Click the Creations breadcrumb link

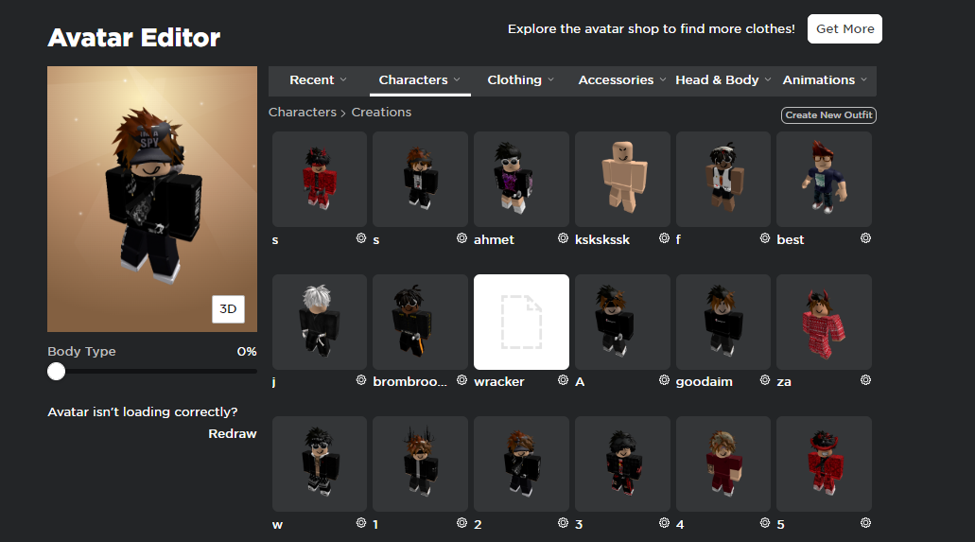click(381, 112)
